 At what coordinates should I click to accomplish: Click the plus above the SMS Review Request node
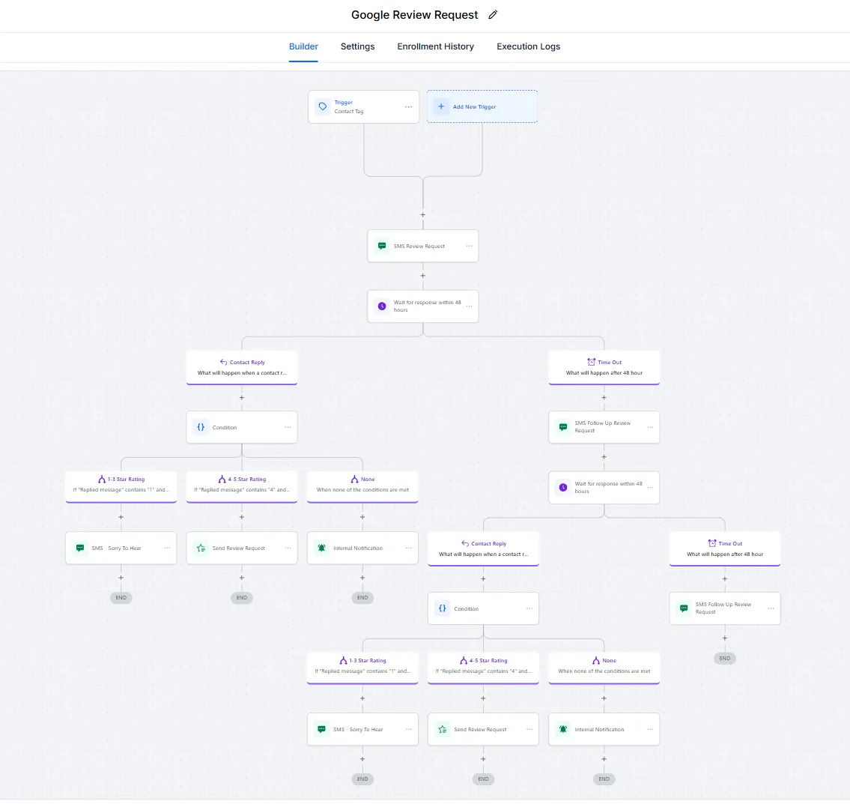(x=423, y=215)
